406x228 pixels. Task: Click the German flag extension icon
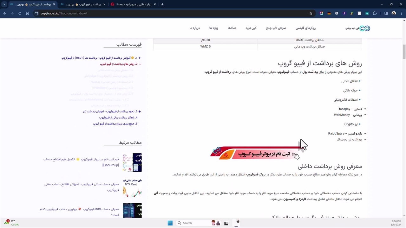coord(329,13)
